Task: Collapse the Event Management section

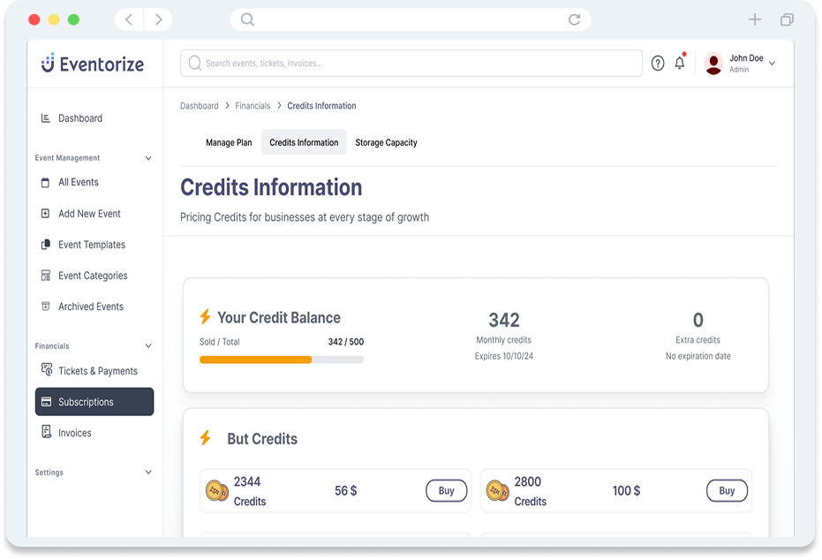Action: (x=148, y=158)
